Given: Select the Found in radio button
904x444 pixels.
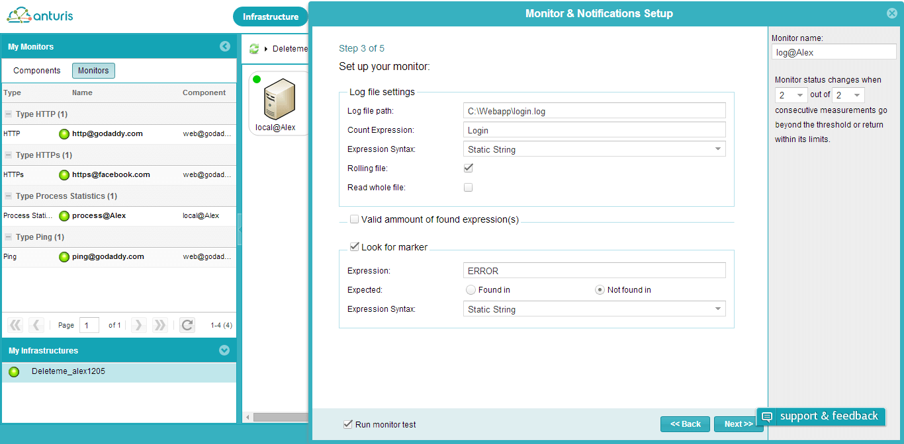Looking at the screenshot, I should (x=471, y=289).
